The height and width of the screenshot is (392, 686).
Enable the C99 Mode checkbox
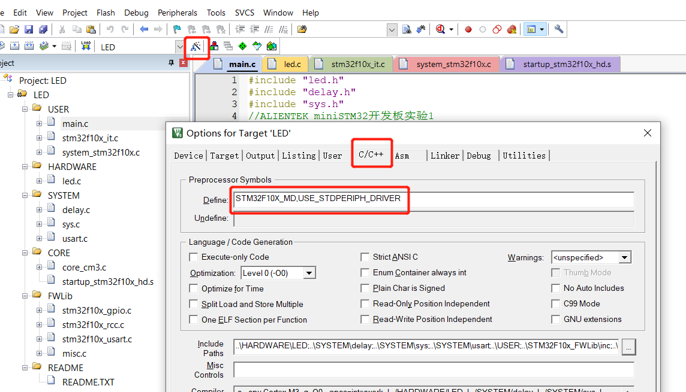(556, 303)
